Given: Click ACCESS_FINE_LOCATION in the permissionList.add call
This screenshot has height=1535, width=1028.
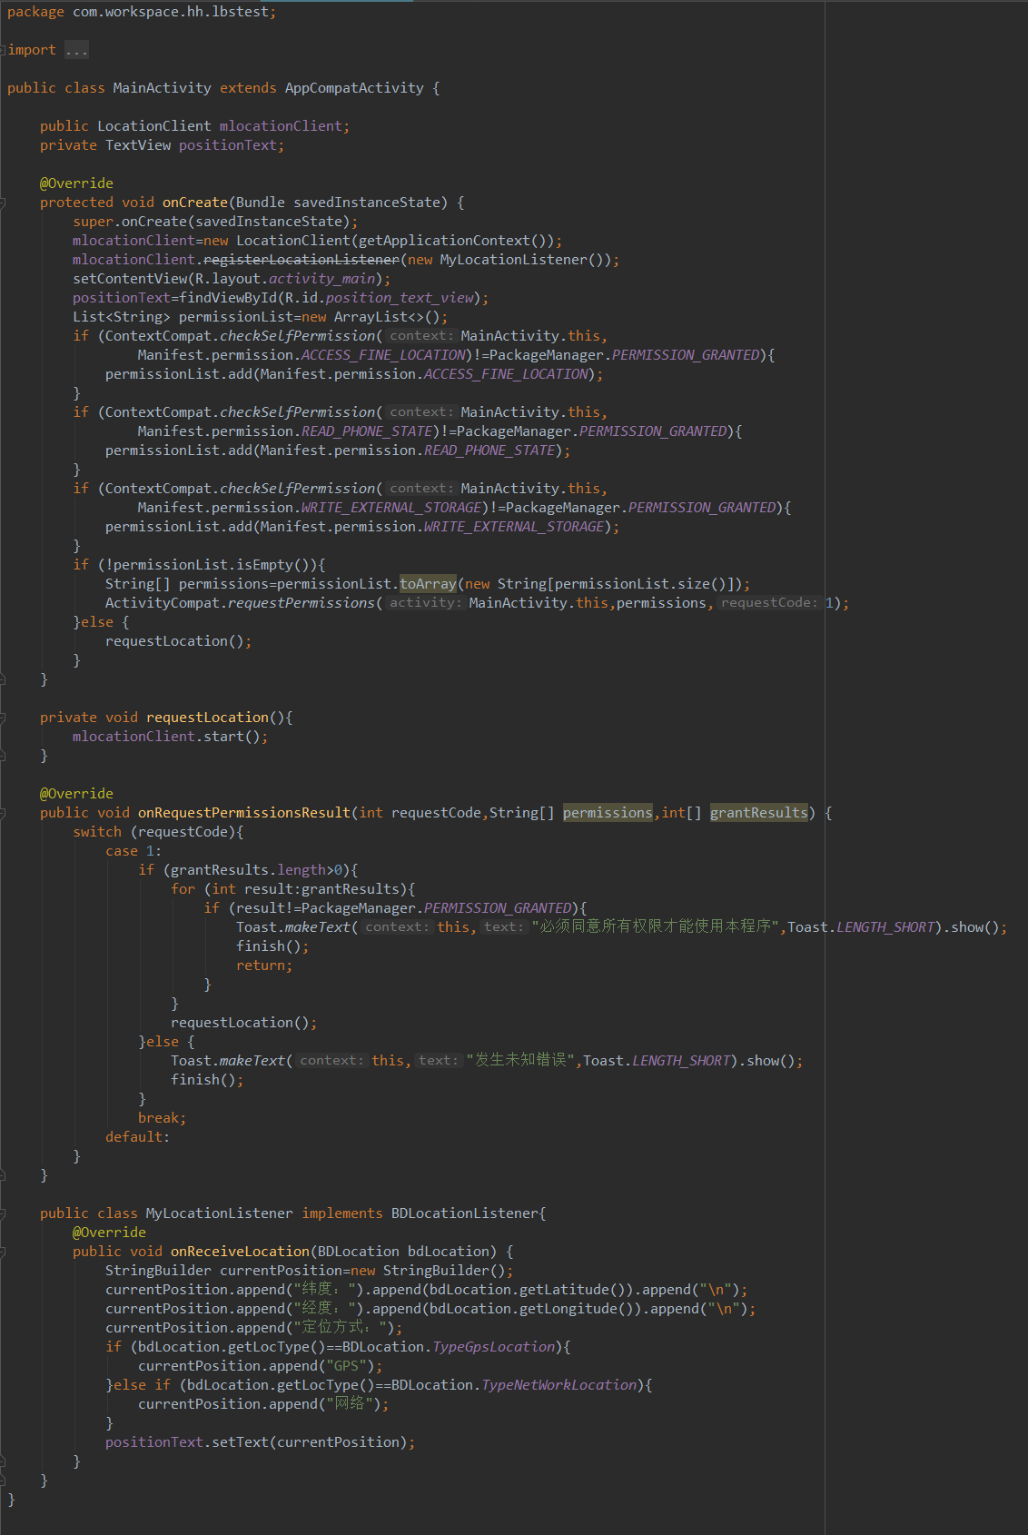Looking at the screenshot, I should (x=506, y=374).
